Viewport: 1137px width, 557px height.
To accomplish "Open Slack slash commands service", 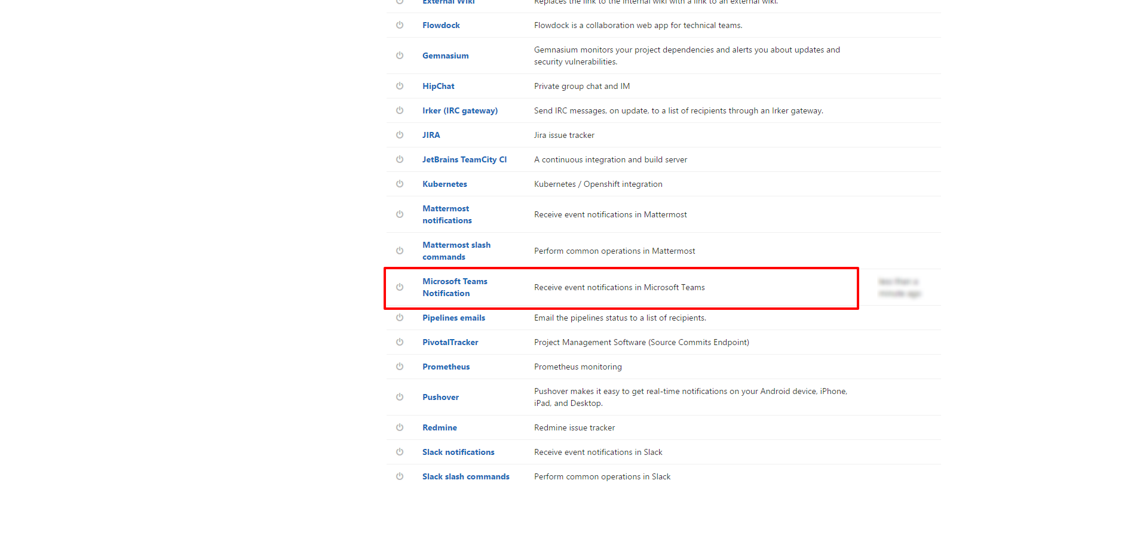I will [466, 476].
